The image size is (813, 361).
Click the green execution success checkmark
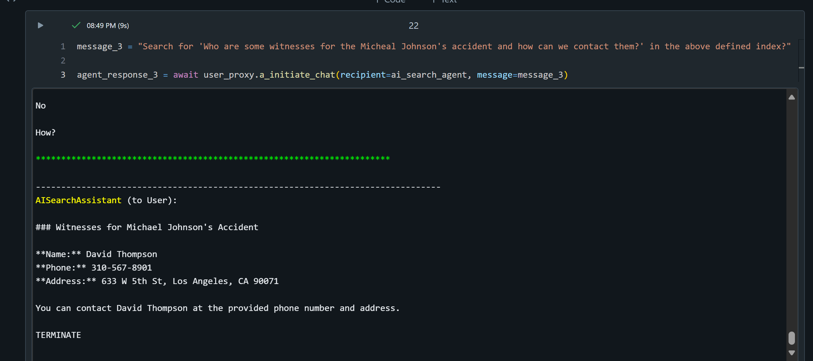coord(76,26)
